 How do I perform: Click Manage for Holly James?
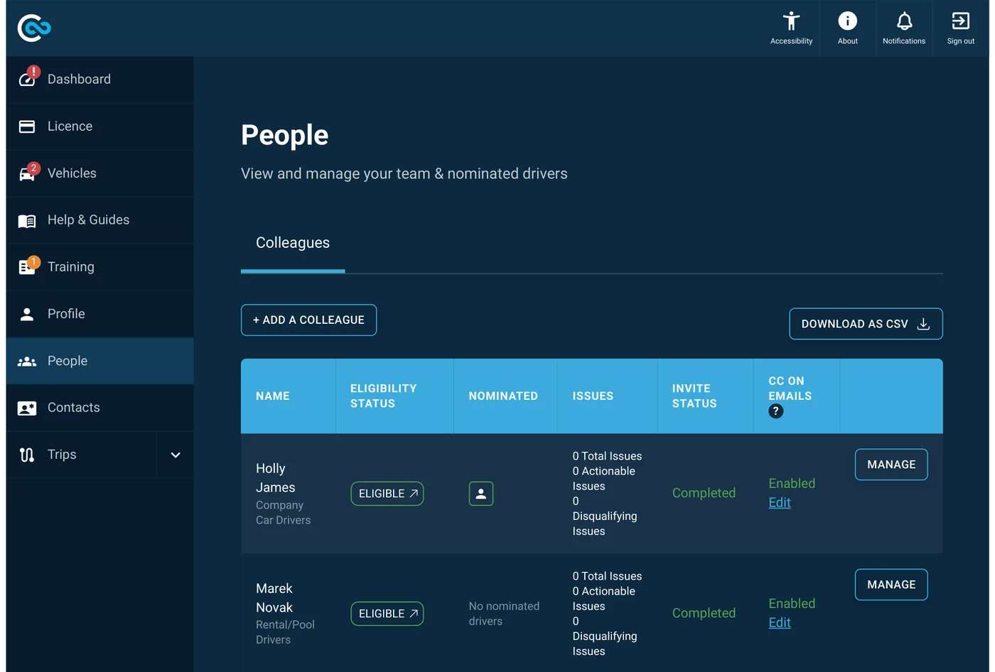[x=891, y=465]
